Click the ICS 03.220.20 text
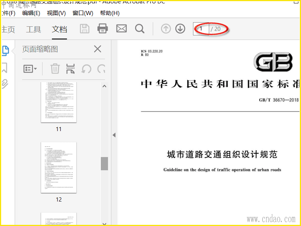Viewport: 301px width, 226px height. tap(152, 51)
